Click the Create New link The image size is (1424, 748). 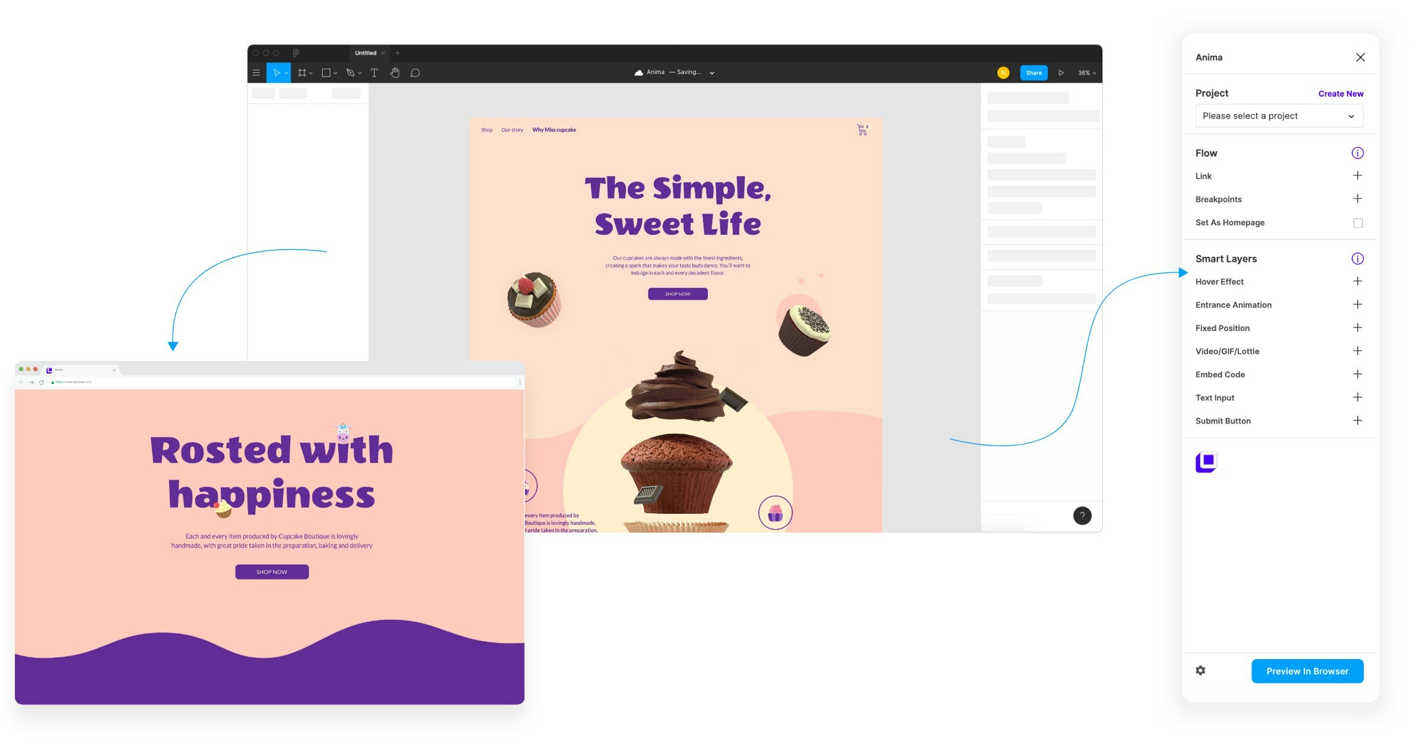(1340, 94)
